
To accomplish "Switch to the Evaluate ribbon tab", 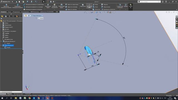I will [25, 12].
